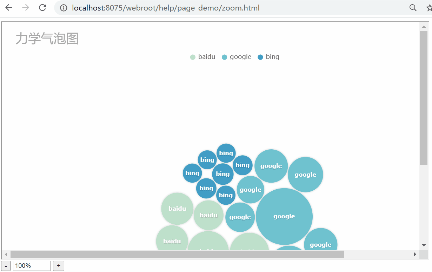This screenshot has height=272, width=432.
Task: Click the browser forward arrow
Action: tap(26, 8)
